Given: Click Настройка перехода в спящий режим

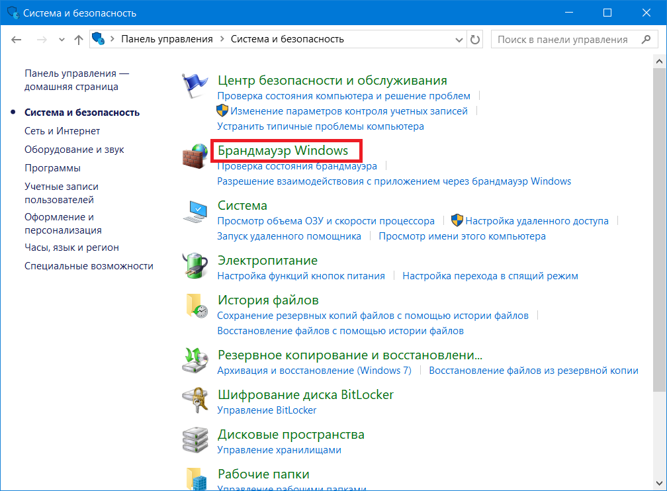Looking at the screenshot, I should click(490, 276).
